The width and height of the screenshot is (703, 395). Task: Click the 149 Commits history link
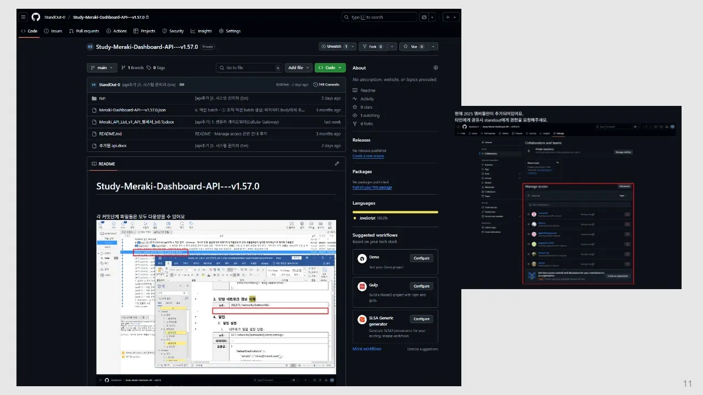(x=326, y=84)
